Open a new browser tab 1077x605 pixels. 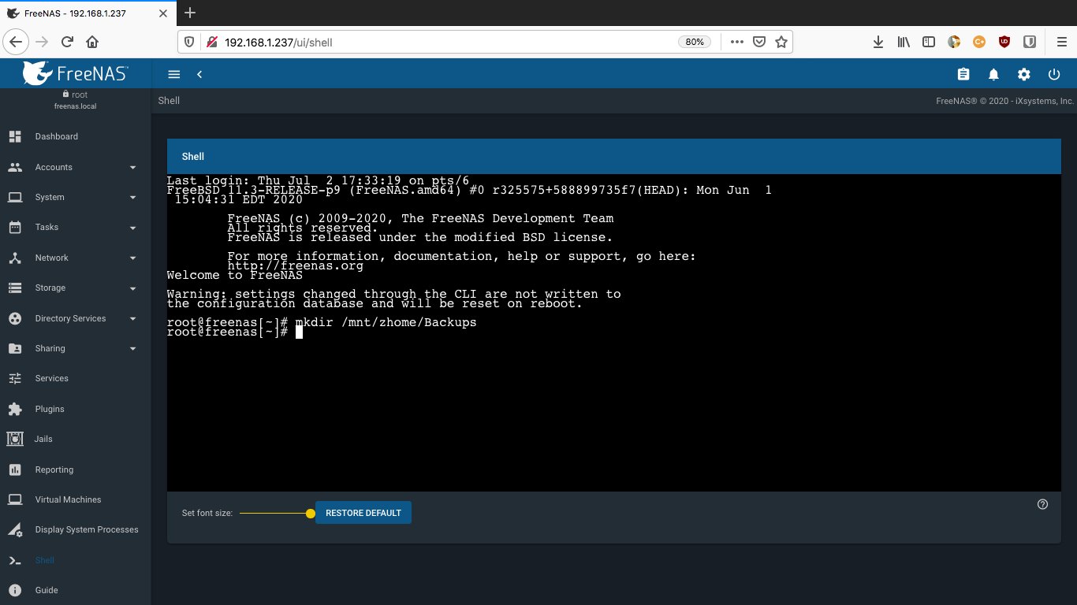coord(190,13)
